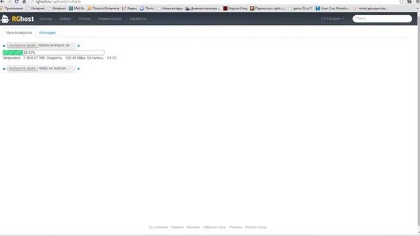Open the Правила footer link
Viewport: 420px width, 236px height.
pos(177,227)
